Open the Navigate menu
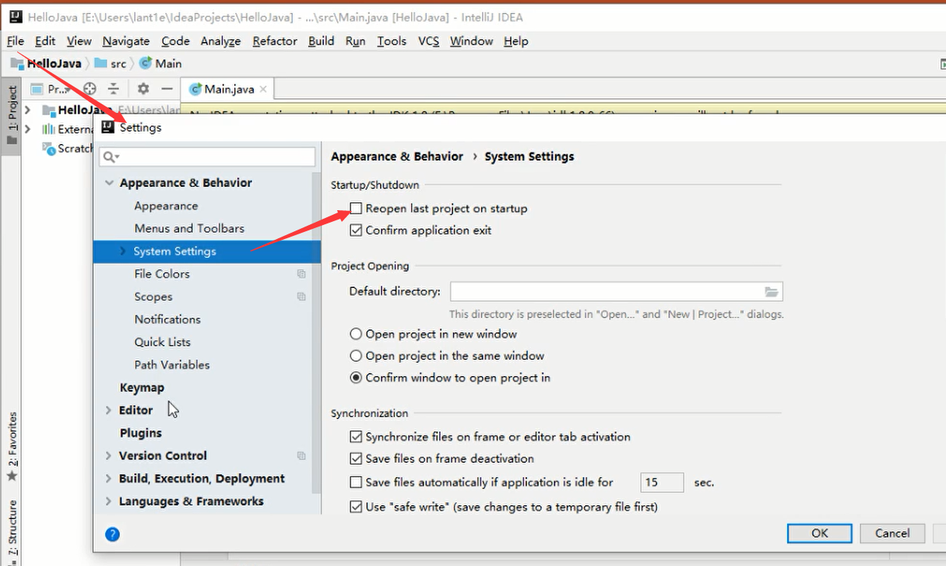946x566 pixels. (125, 41)
